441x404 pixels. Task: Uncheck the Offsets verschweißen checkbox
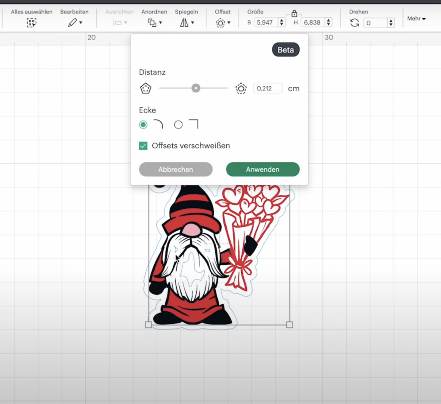click(x=143, y=146)
